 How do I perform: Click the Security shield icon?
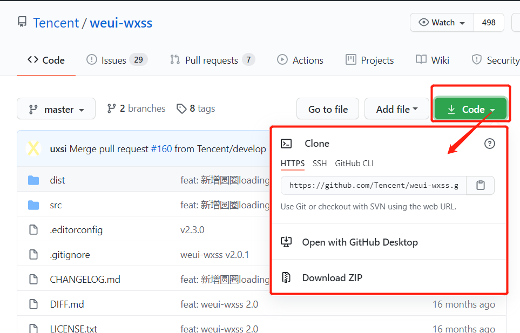tap(477, 60)
